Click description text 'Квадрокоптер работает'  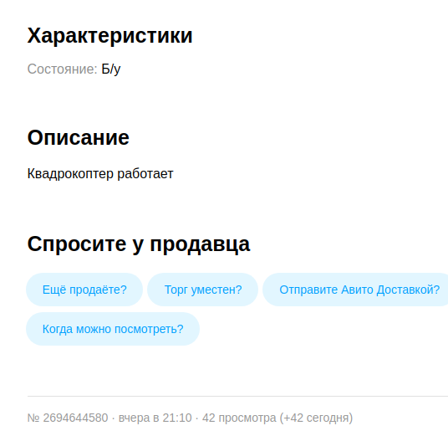coord(100,174)
